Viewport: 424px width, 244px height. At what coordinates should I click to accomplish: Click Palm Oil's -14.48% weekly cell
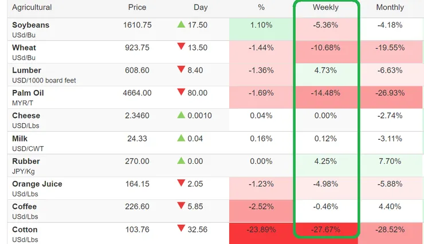pos(325,93)
